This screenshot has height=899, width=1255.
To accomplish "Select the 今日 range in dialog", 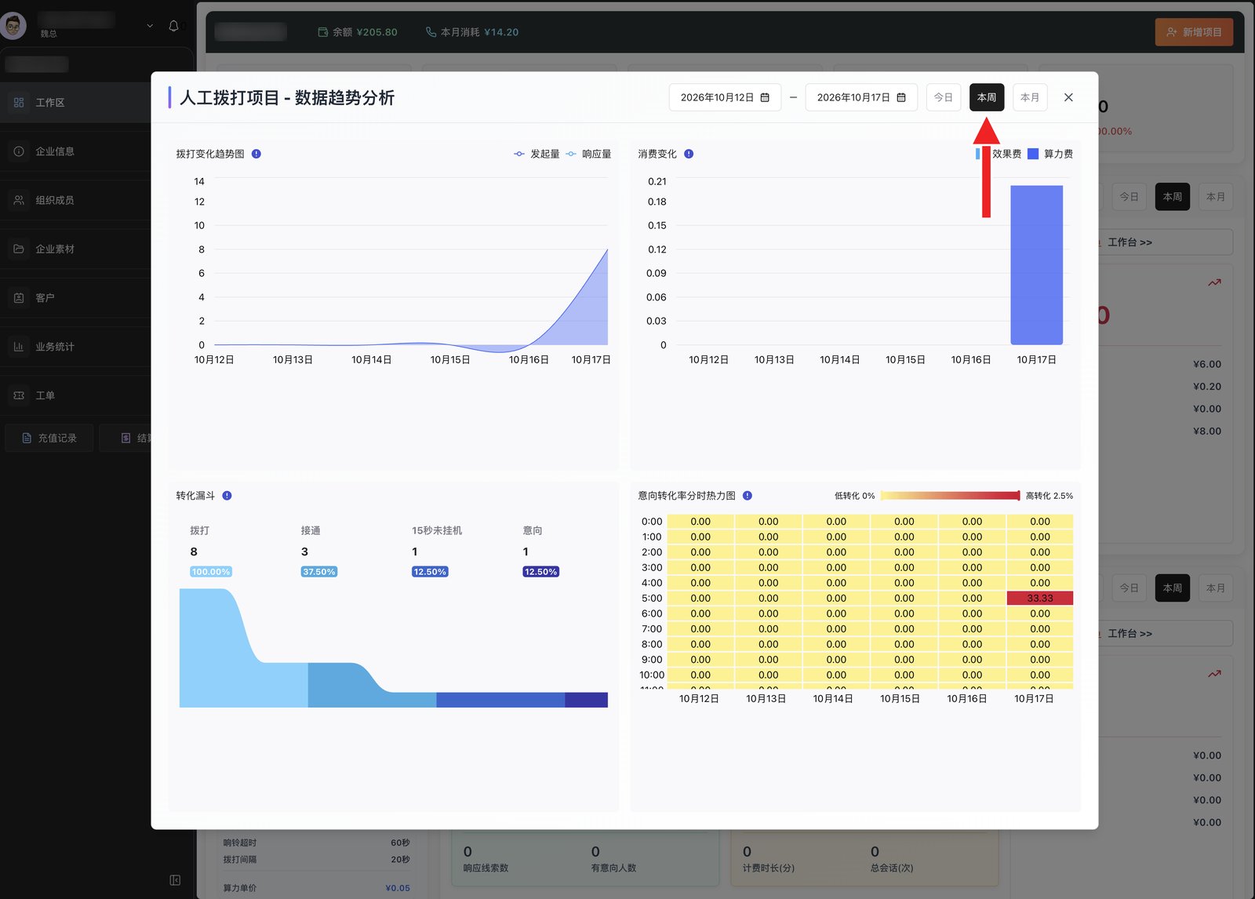I will 944,97.
